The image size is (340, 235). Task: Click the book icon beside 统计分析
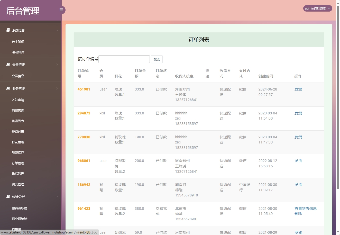tap(8, 197)
